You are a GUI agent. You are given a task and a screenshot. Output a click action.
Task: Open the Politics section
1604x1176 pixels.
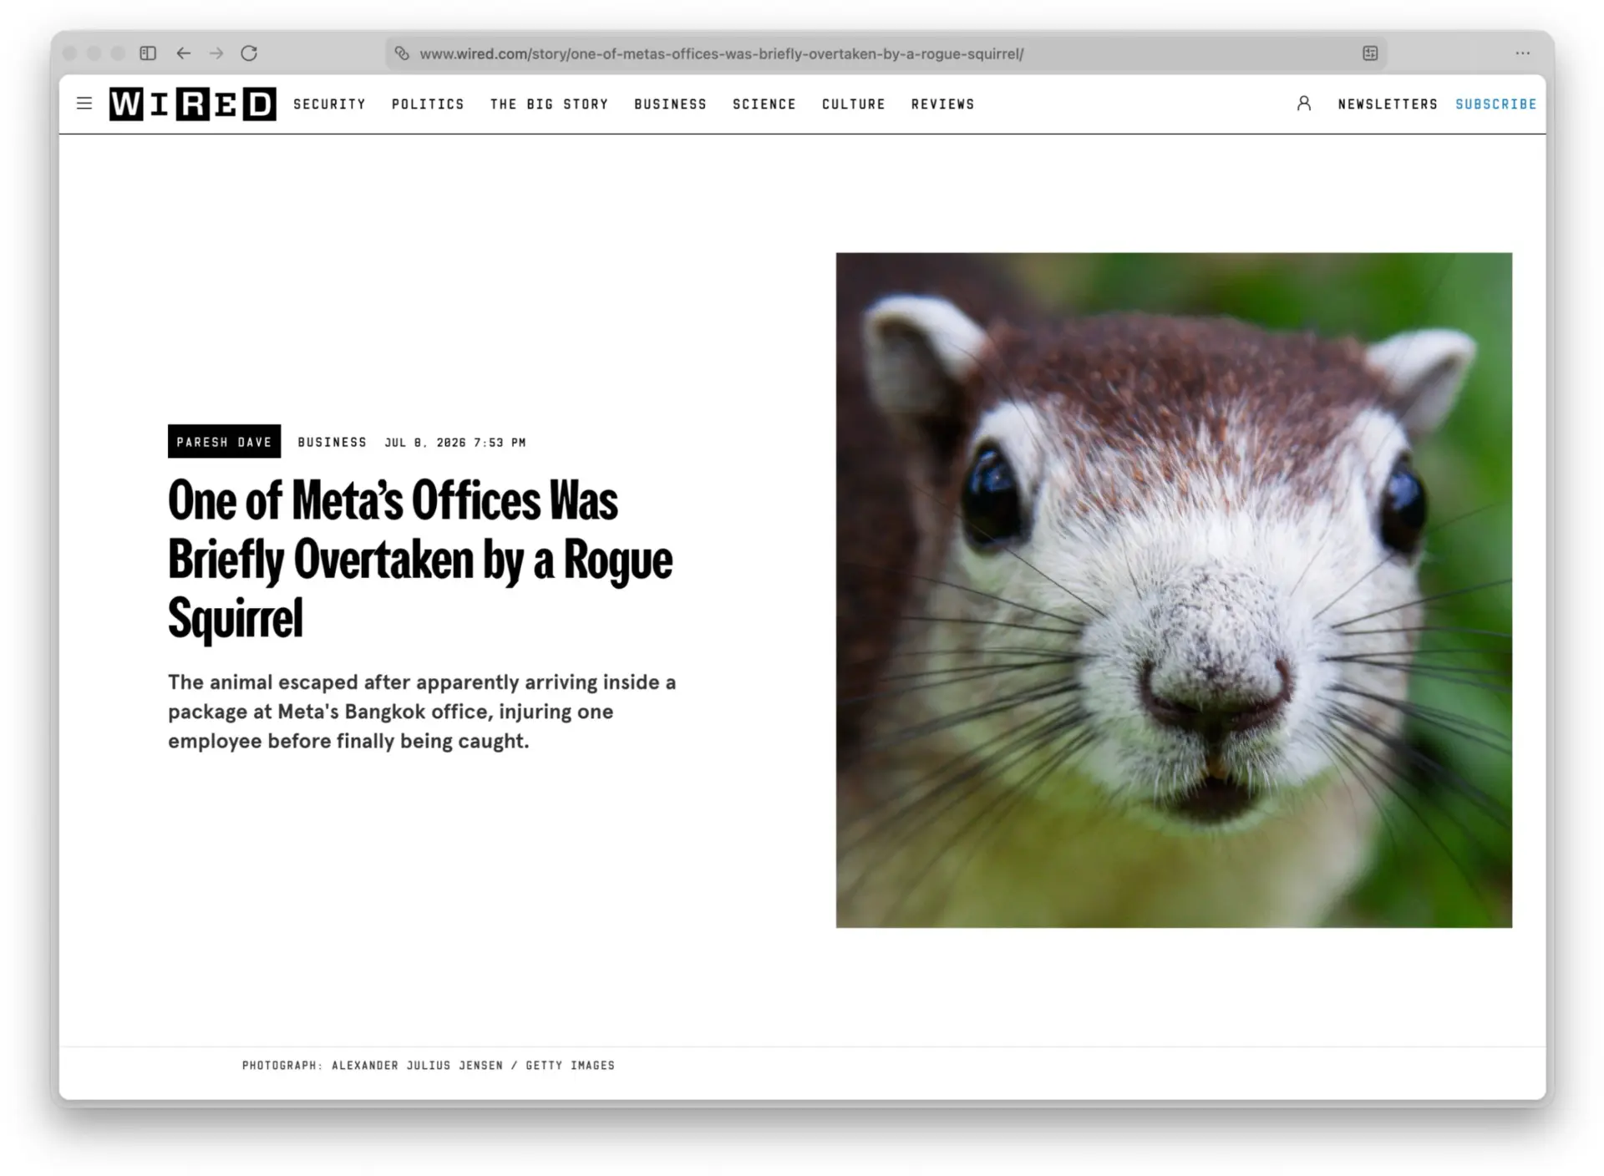click(428, 104)
